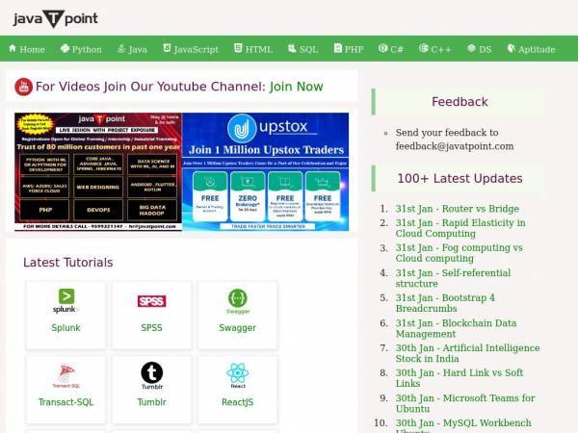
Task: Click the Latest Tutorials heading
Action: (67, 263)
